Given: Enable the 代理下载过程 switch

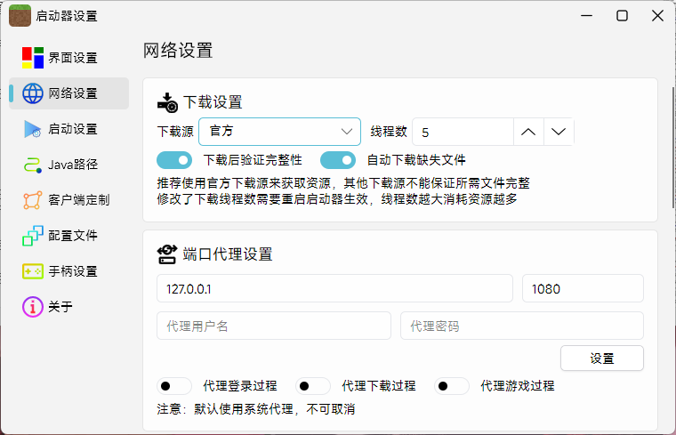Looking at the screenshot, I should coord(313,386).
